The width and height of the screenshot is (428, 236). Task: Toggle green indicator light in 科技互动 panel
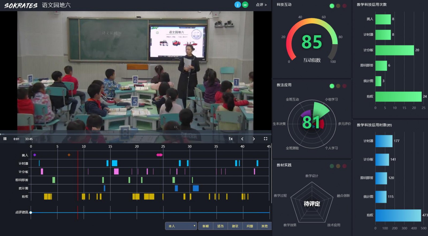tap(332, 6)
